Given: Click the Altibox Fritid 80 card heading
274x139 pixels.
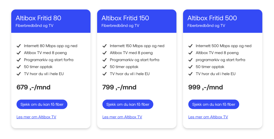Looking at the screenshot, I should pyautogui.click(x=39, y=18).
